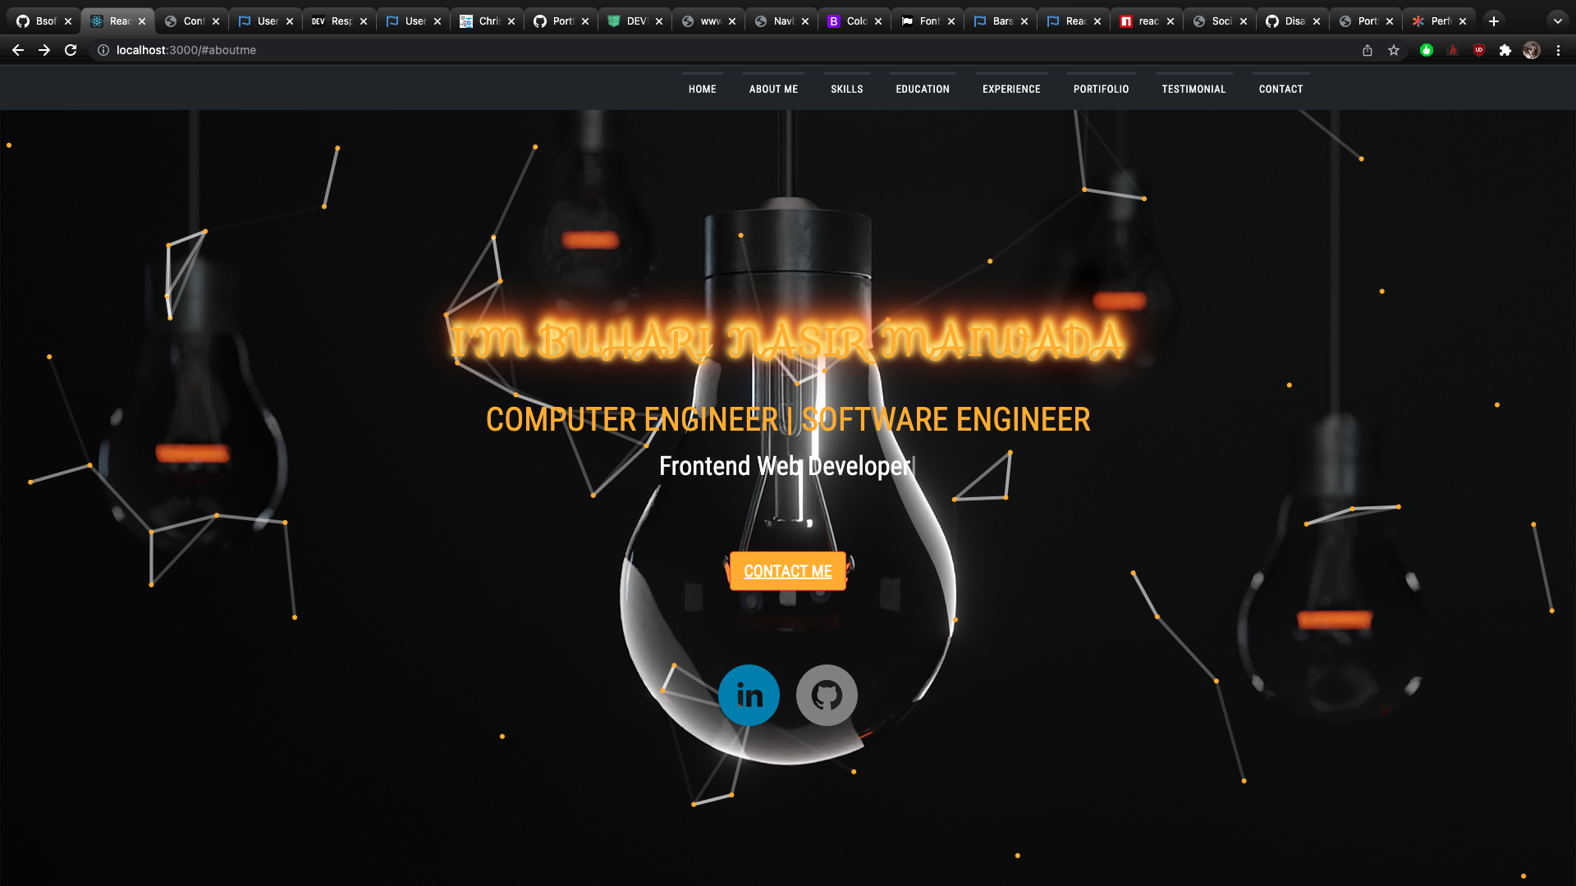Image resolution: width=1576 pixels, height=886 pixels.
Task: Open the LinkedIn profile icon
Action: [x=749, y=695]
